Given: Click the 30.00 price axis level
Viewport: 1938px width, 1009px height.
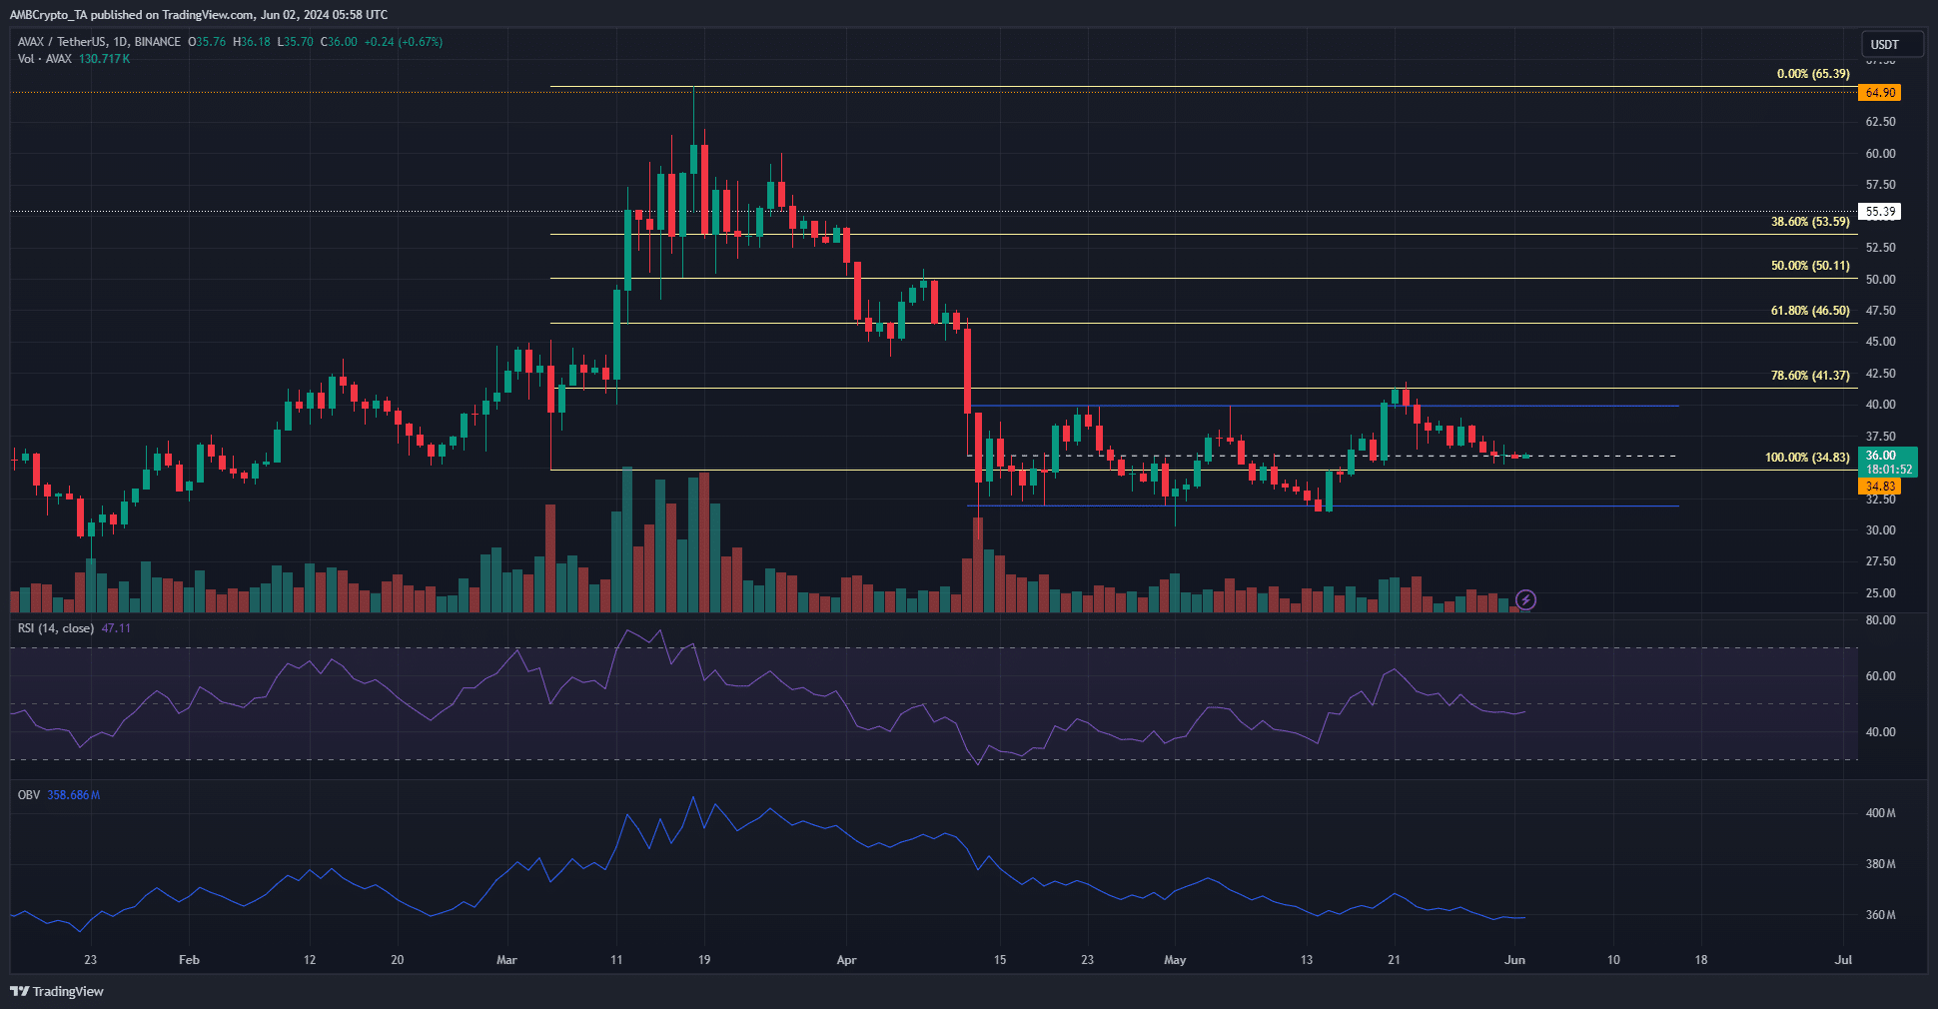Looking at the screenshot, I should tap(1880, 530).
